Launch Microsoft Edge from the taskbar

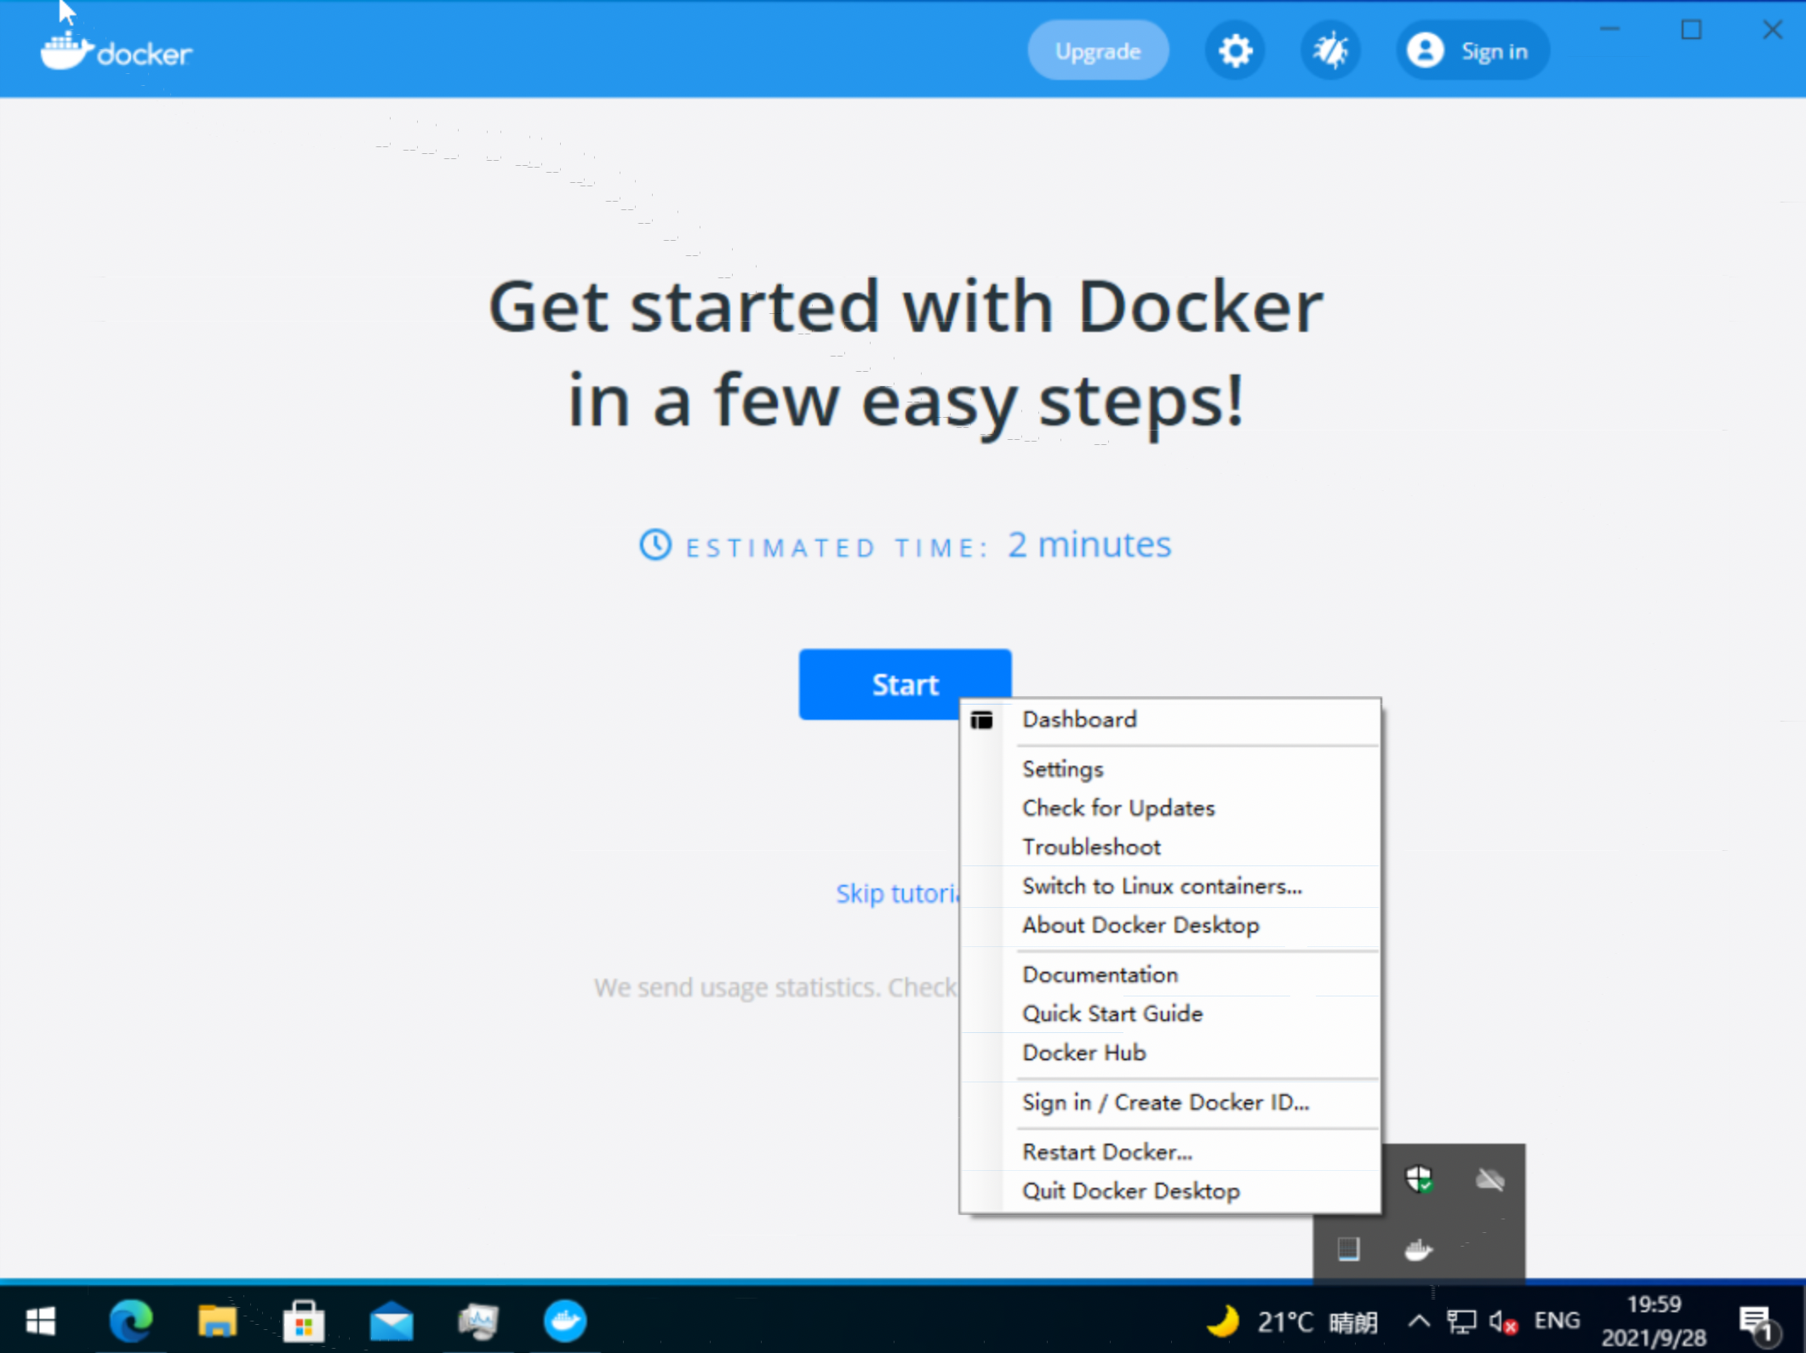[130, 1322]
